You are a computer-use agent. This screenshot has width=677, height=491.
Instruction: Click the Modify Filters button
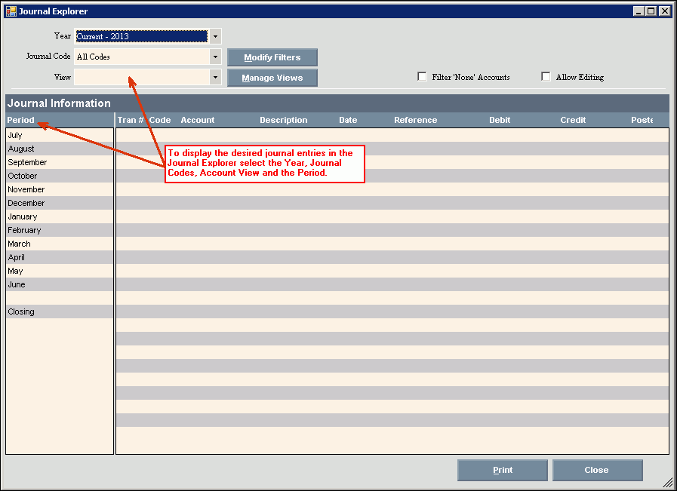pos(272,57)
